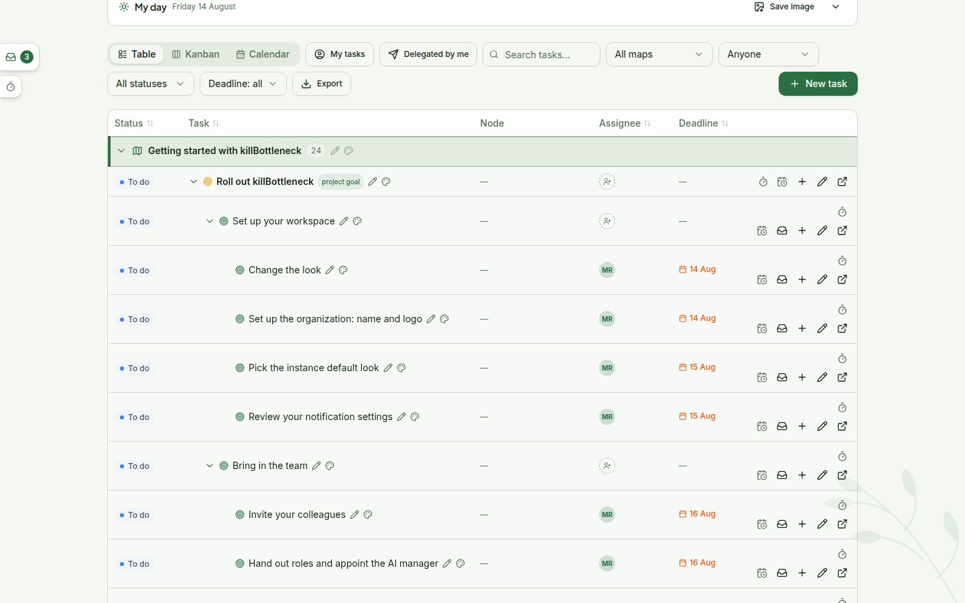This screenshot has height=603, width=965.
Task: Open the Anyone assignee dropdown
Action: [x=769, y=54]
